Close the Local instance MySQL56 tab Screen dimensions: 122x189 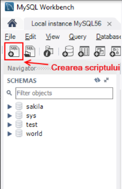tap(109, 24)
